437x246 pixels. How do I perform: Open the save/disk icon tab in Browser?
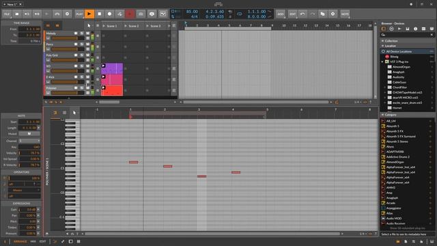click(408, 29)
